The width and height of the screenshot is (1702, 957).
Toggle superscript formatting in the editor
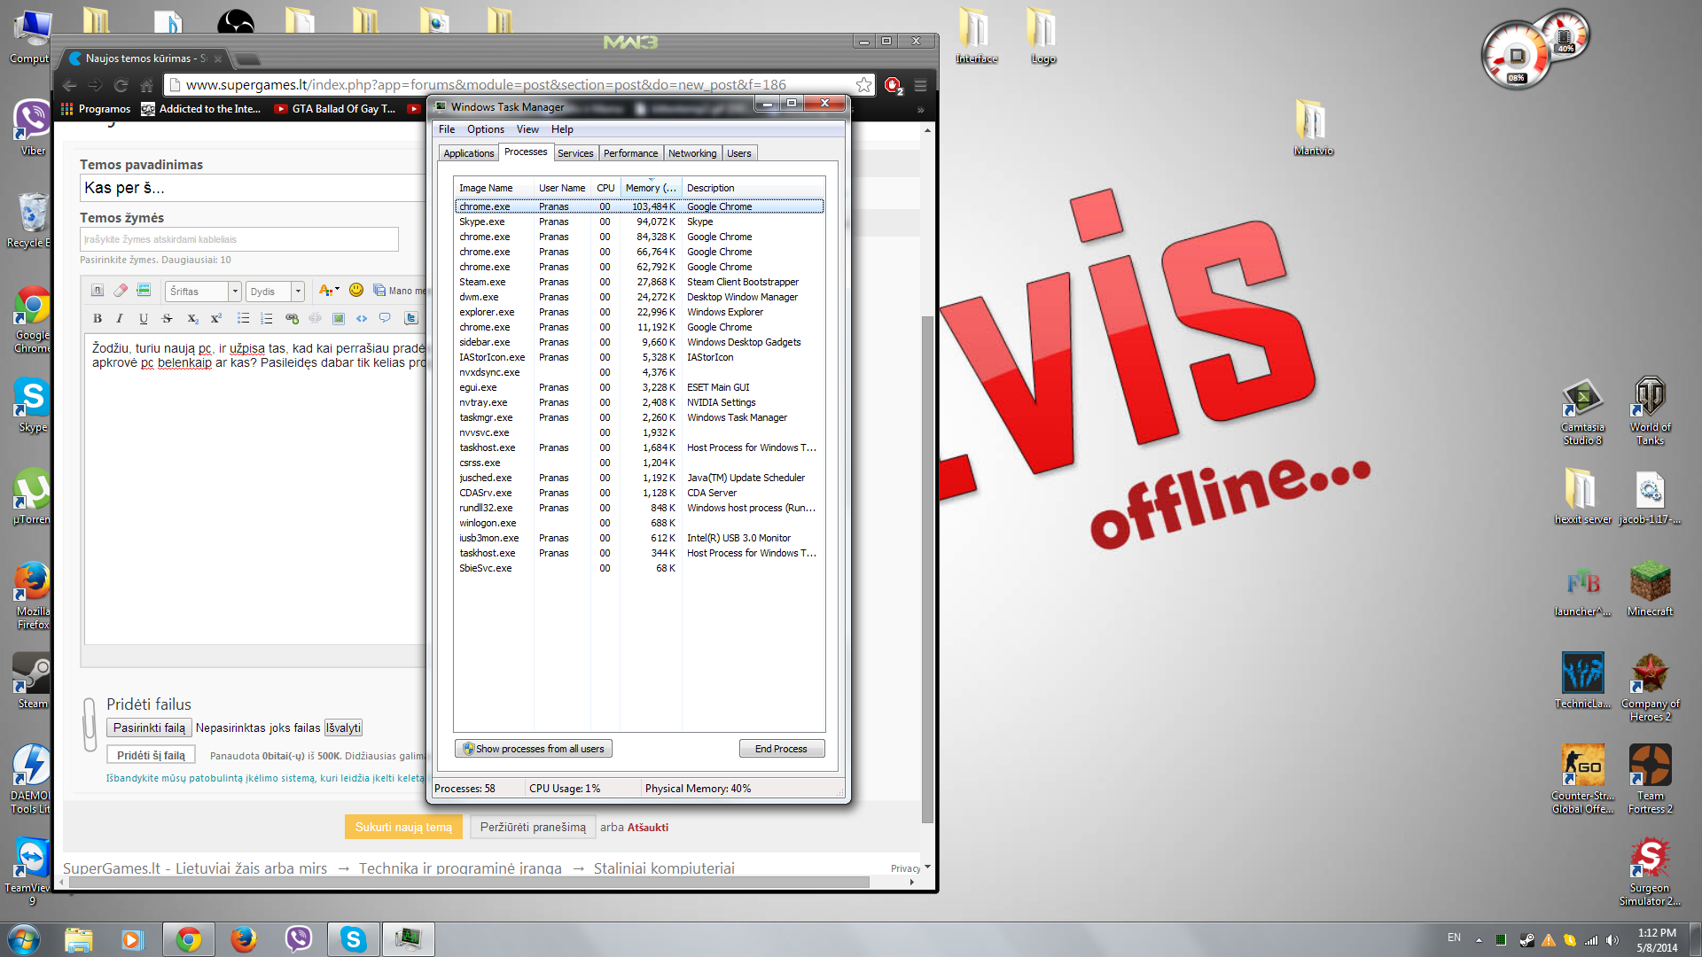pyautogui.click(x=215, y=318)
